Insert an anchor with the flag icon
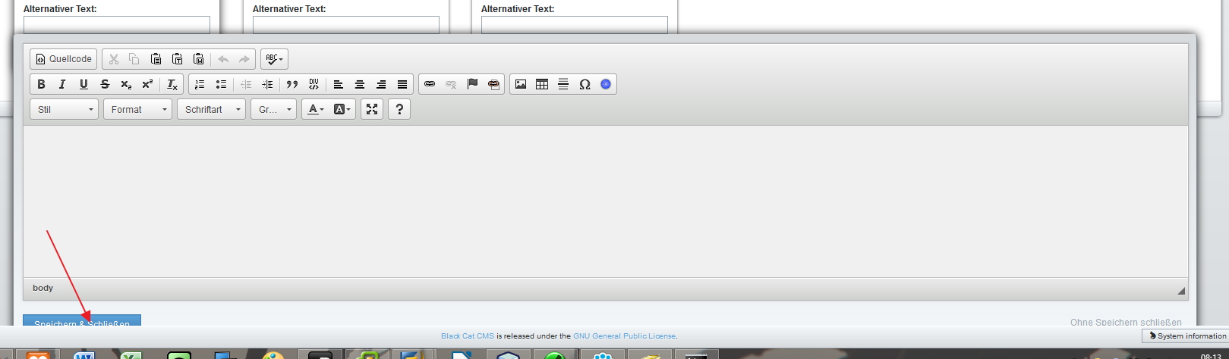The image size is (1229, 359). point(472,84)
